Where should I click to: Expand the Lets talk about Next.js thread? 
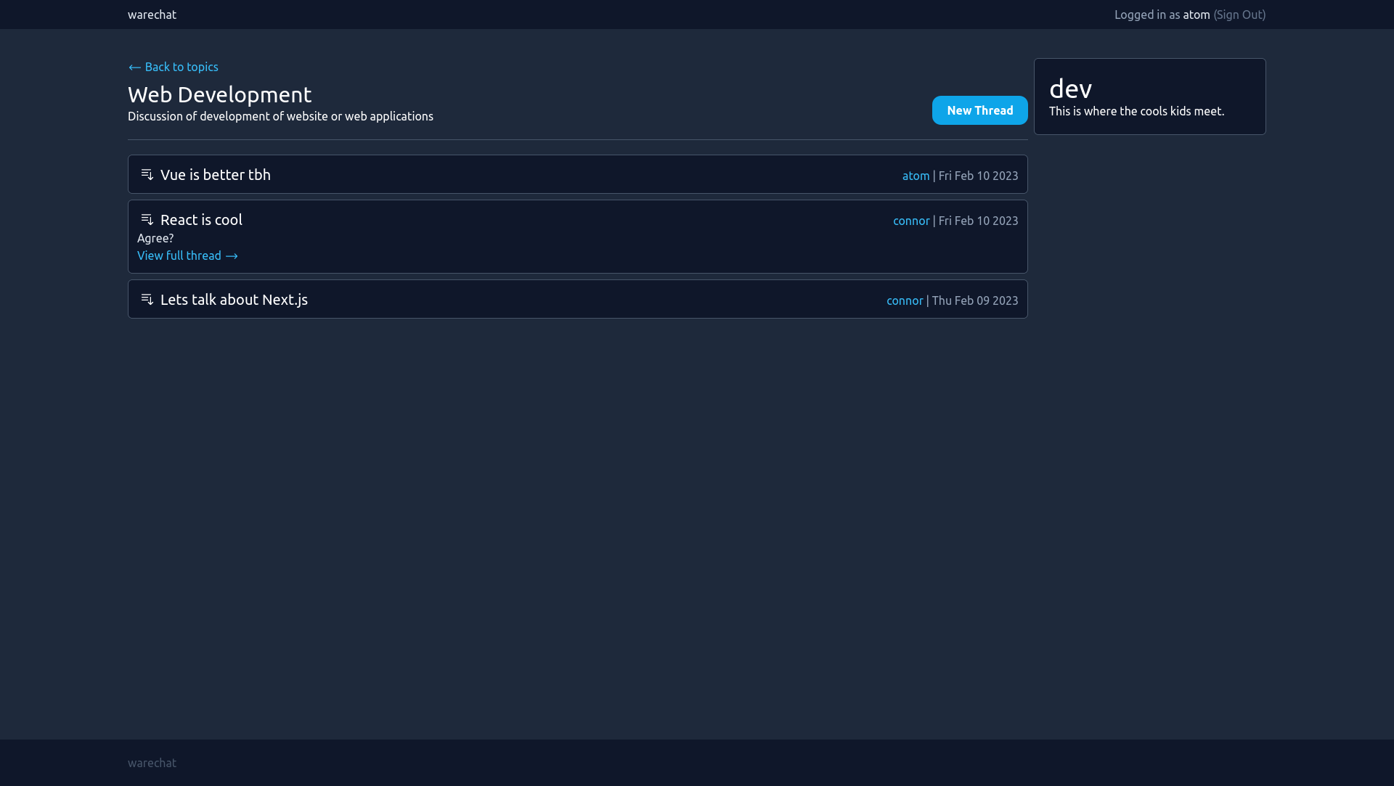234,300
